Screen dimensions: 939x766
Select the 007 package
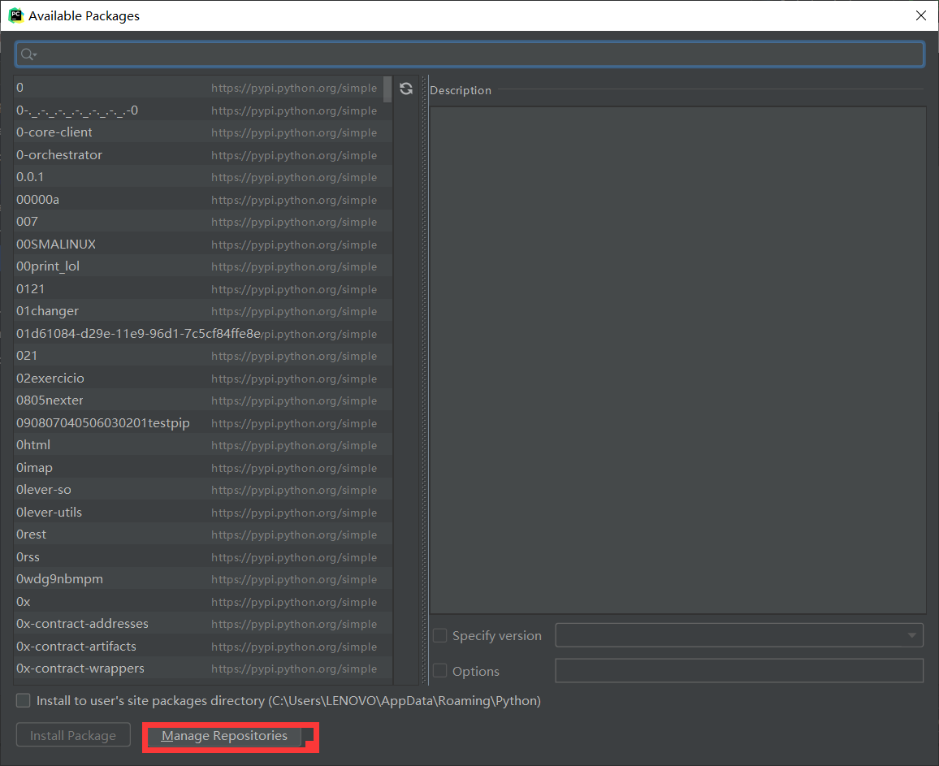tap(203, 222)
